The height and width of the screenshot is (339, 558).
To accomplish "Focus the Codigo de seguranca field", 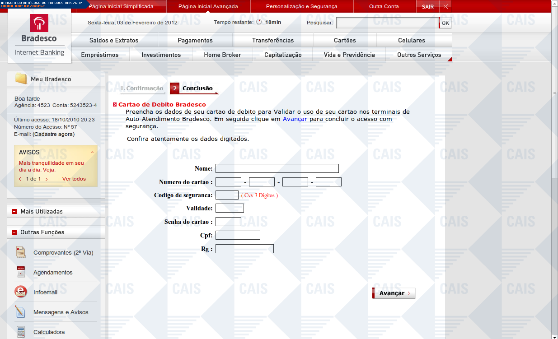I will click(227, 195).
